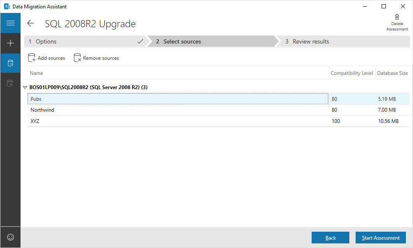Click the Add sources button

coord(46,58)
